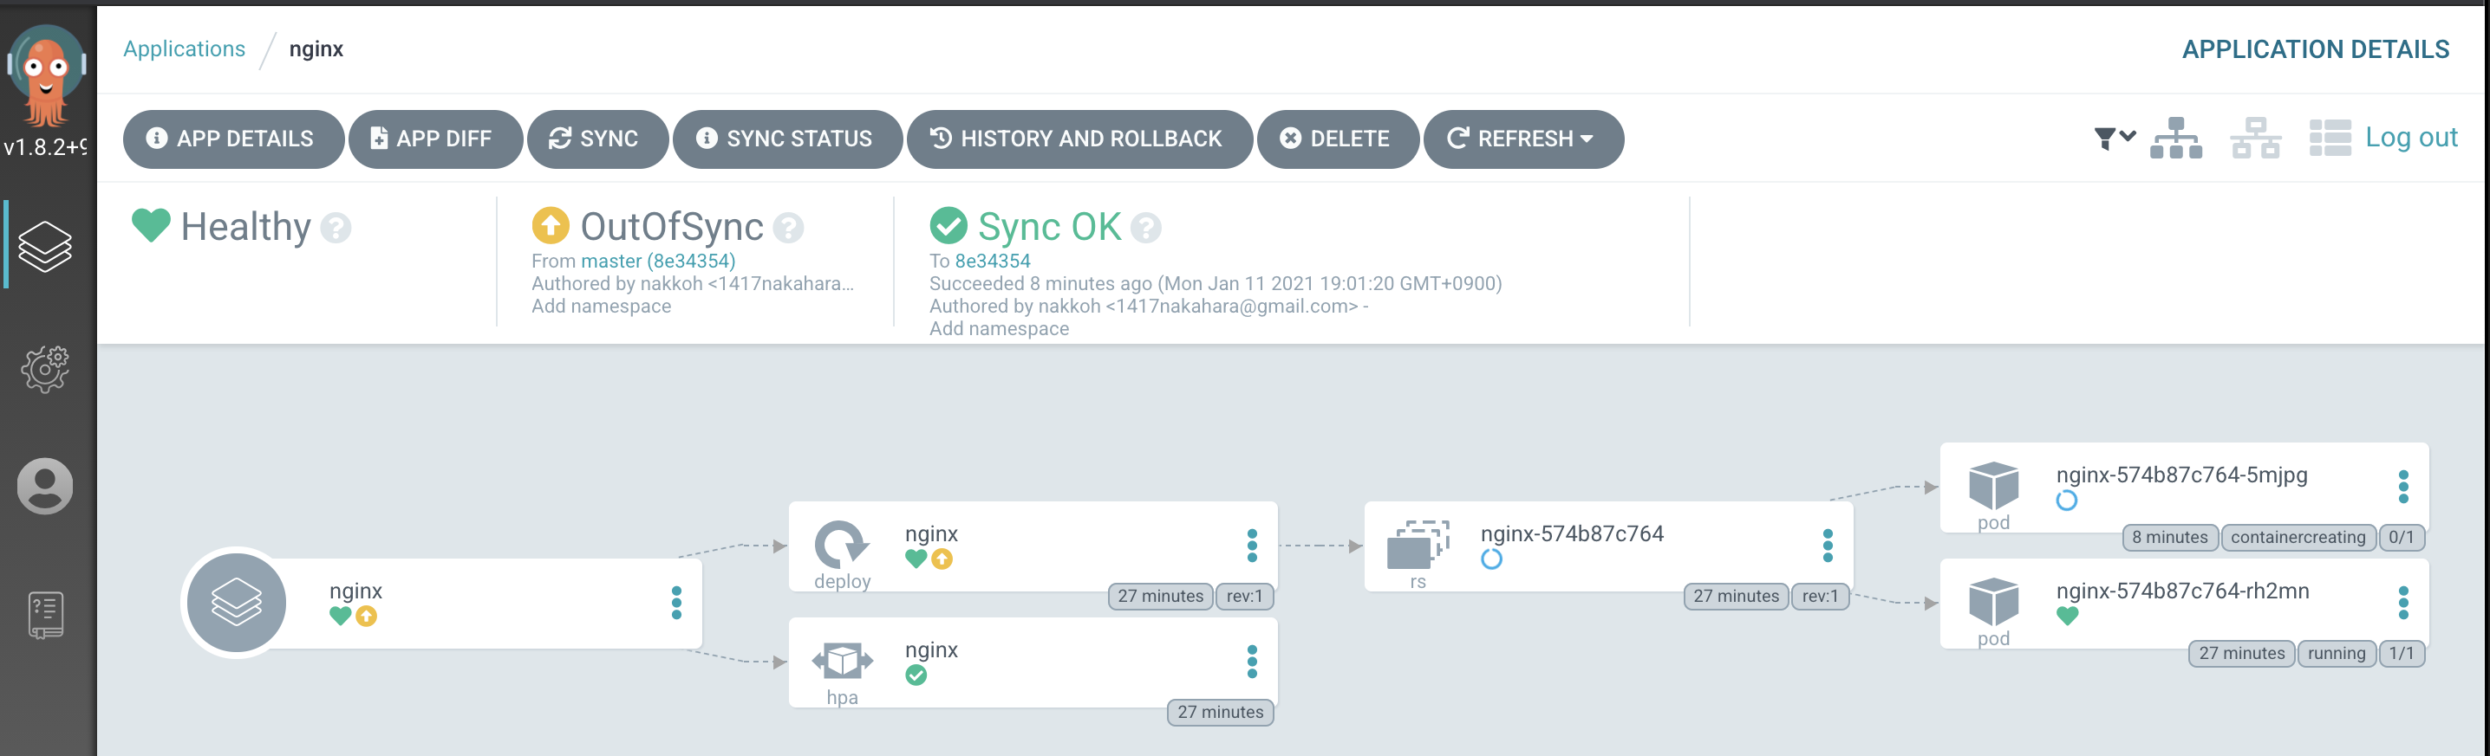Click pod name nginx-574b87c764-rh2mn
The height and width of the screenshot is (756, 2490).
point(2182,591)
